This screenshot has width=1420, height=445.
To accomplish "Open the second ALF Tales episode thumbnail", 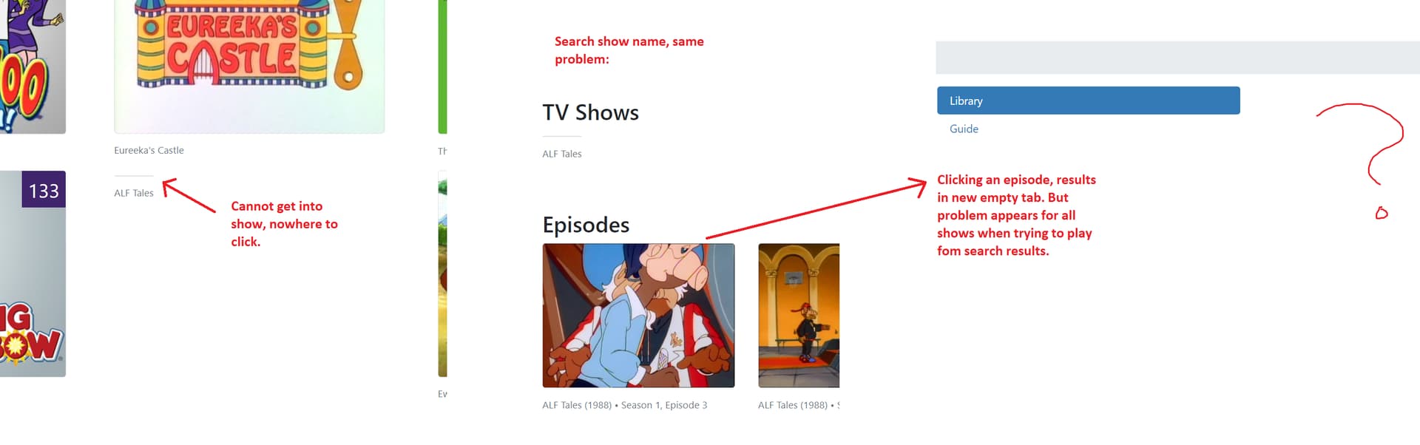I will [x=799, y=316].
